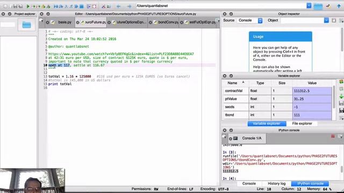
Task: Open Preferences tools icon
Action: click(103, 6)
